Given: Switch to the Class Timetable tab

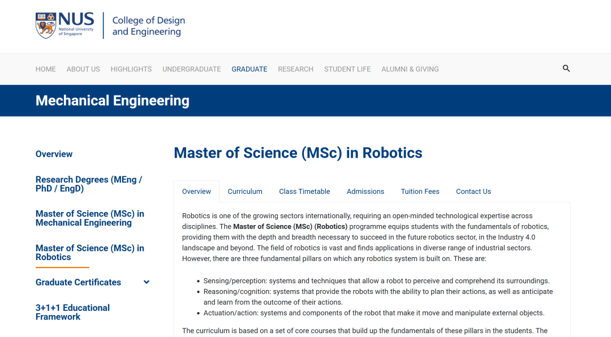Looking at the screenshot, I should (304, 192).
